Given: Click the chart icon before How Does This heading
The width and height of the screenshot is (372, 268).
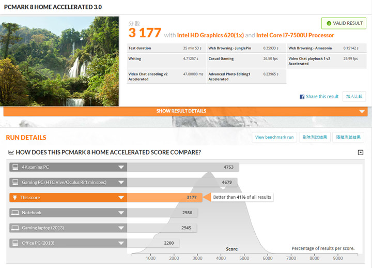Looking at the screenshot, I should pyautogui.click(x=11, y=153).
